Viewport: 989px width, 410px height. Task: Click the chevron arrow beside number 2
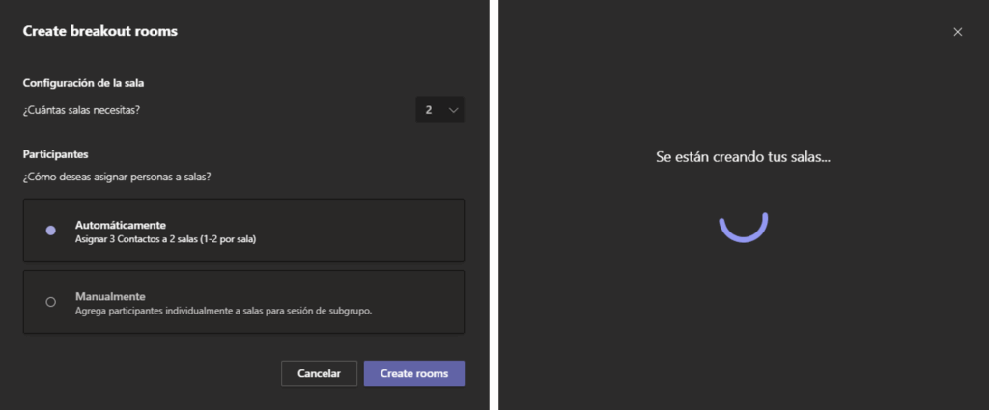453,110
